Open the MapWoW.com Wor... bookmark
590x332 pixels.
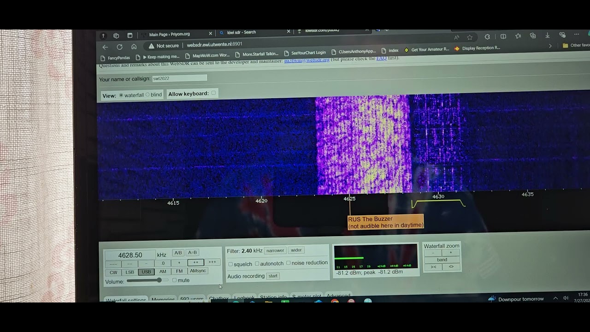[207, 55]
